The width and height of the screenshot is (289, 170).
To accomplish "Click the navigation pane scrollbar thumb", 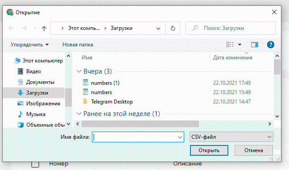I will point(68,97).
